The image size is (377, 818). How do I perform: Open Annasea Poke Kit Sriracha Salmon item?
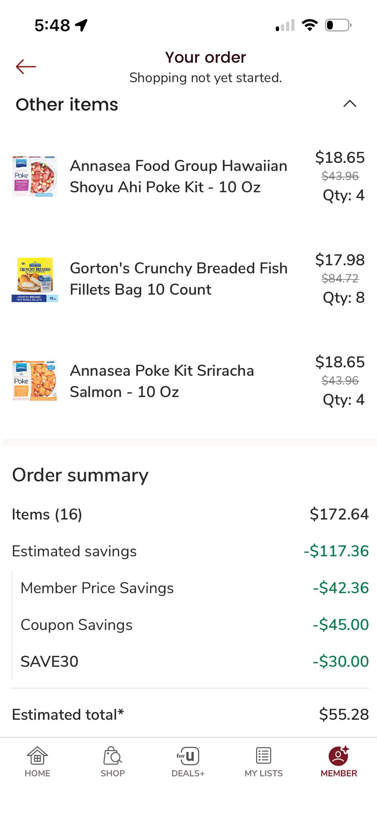(x=162, y=381)
